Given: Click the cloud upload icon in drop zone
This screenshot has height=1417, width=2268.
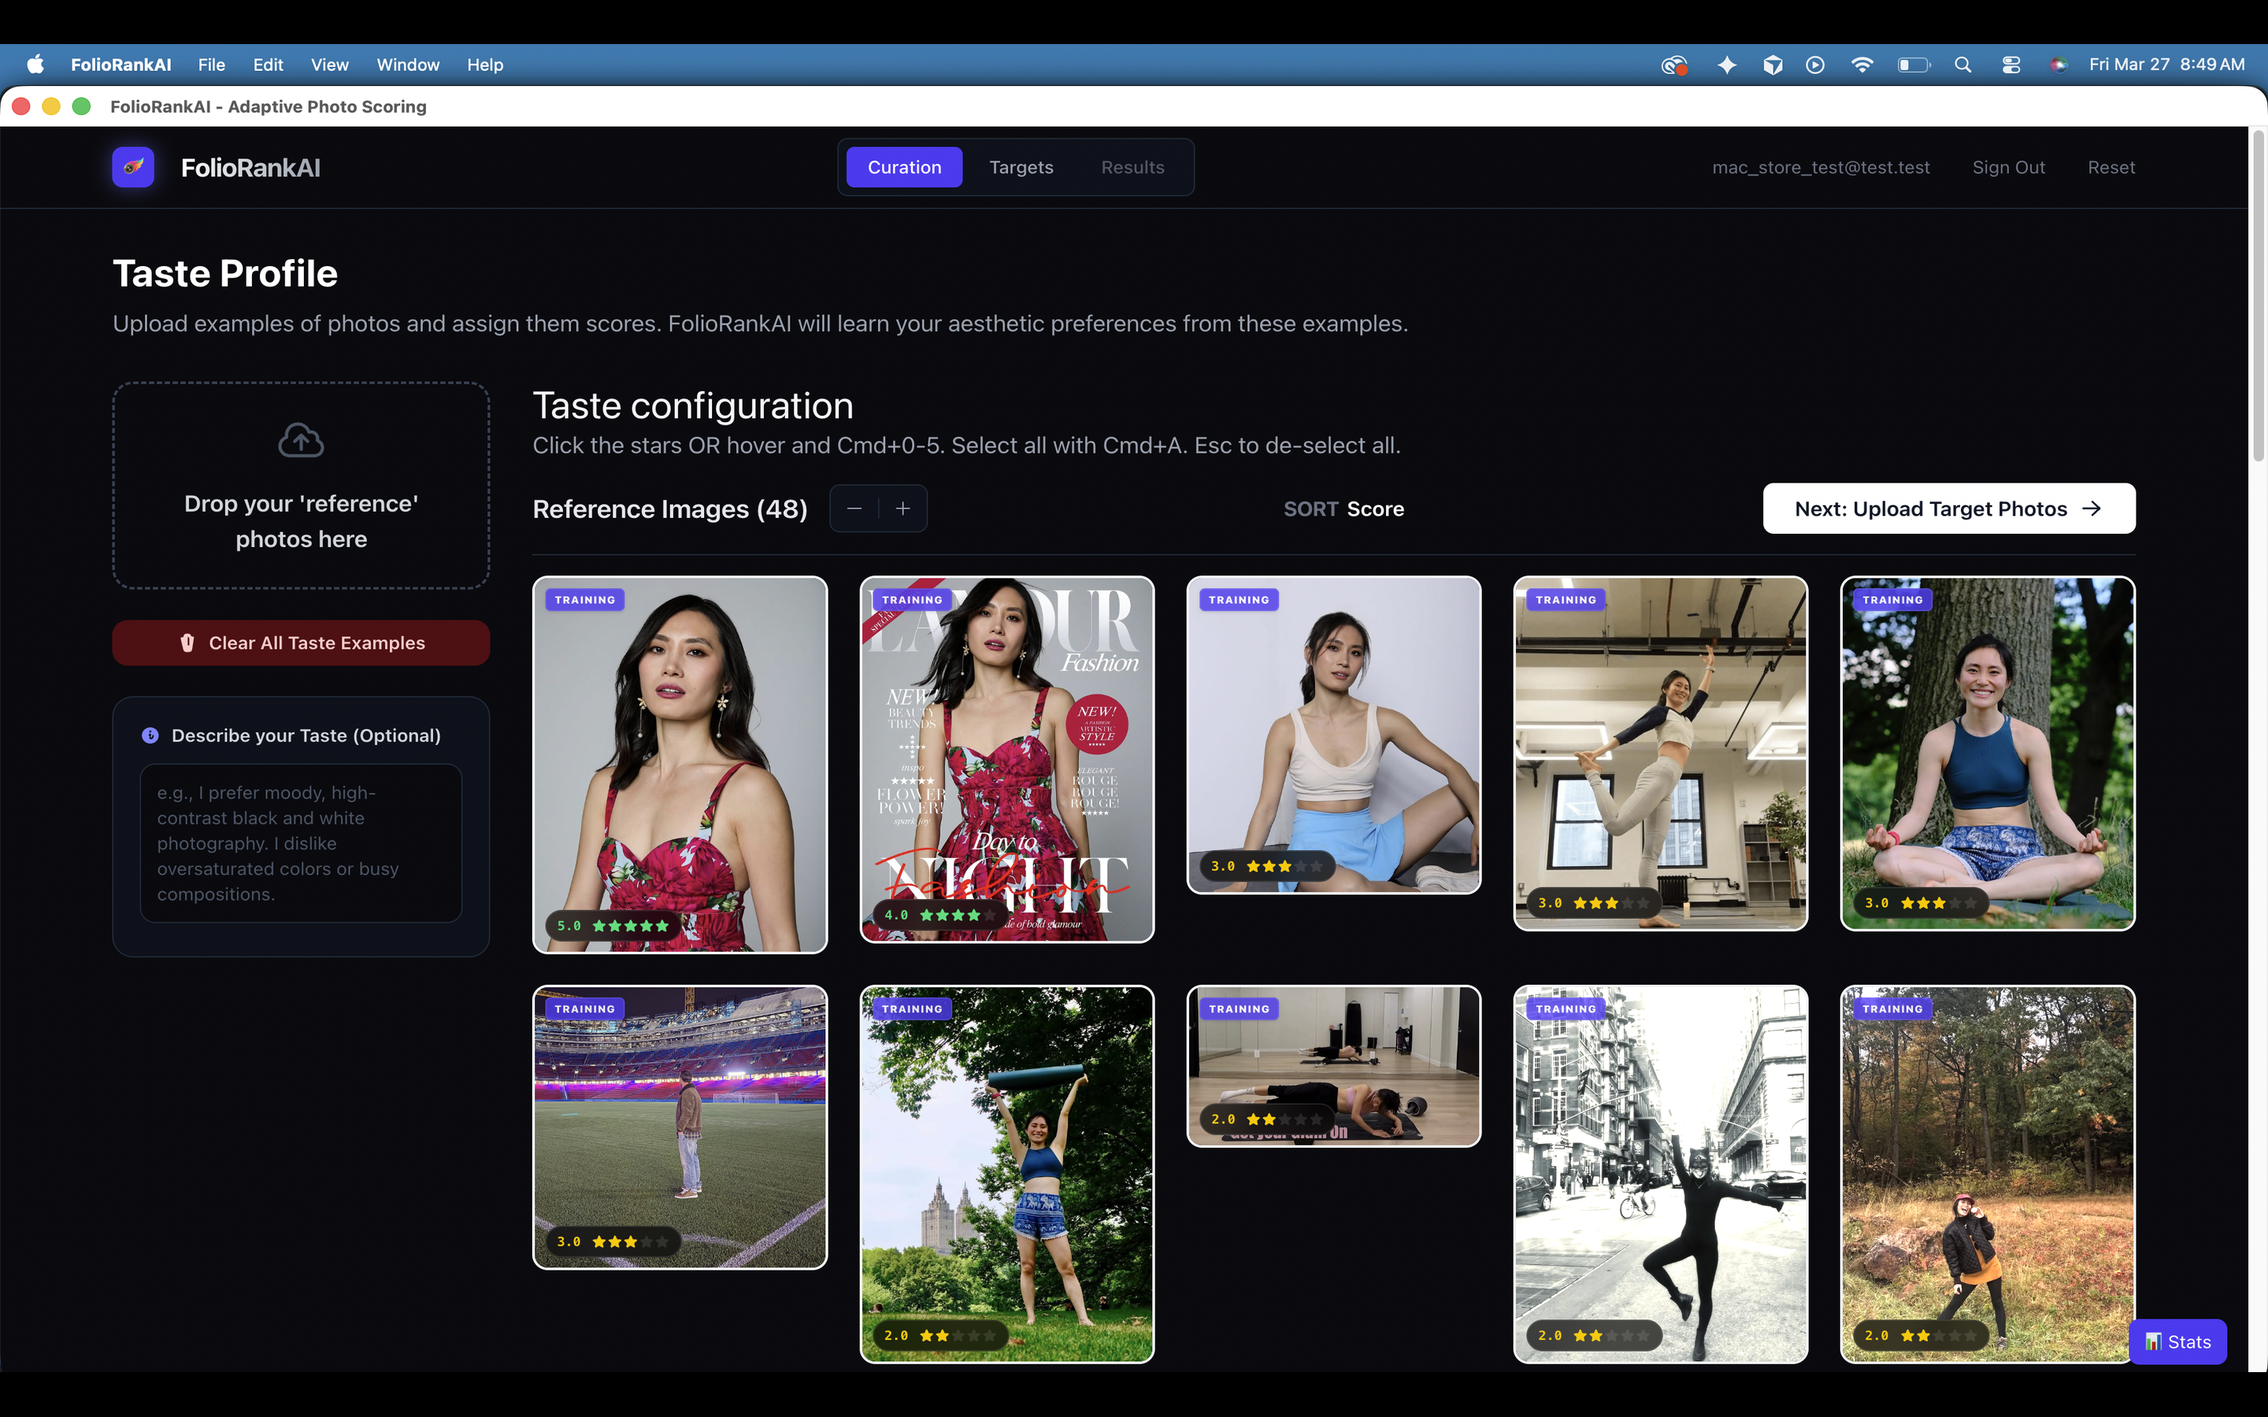Looking at the screenshot, I should (301, 441).
